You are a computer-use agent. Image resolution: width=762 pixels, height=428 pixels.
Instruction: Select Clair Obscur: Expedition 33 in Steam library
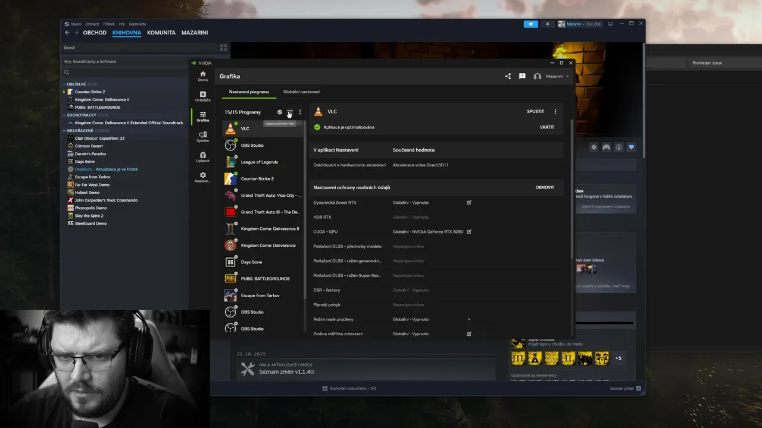[99, 138]
